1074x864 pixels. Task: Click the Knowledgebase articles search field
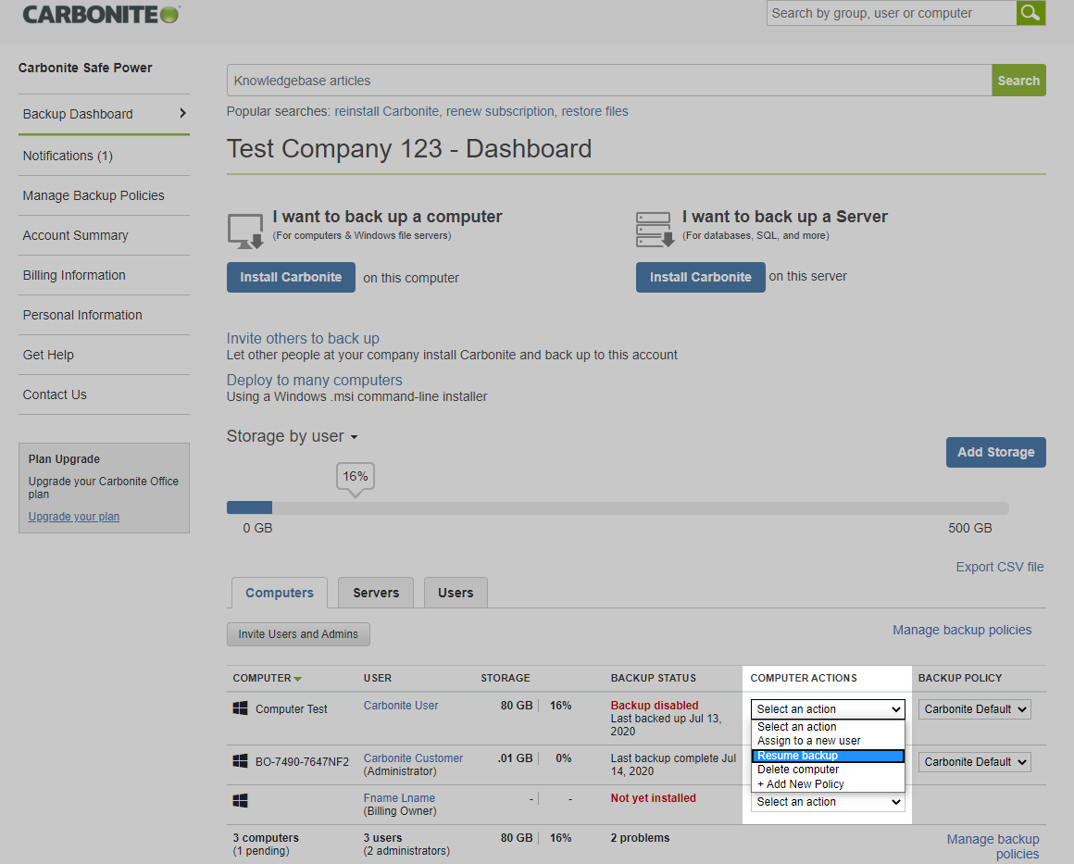[608, 81]
